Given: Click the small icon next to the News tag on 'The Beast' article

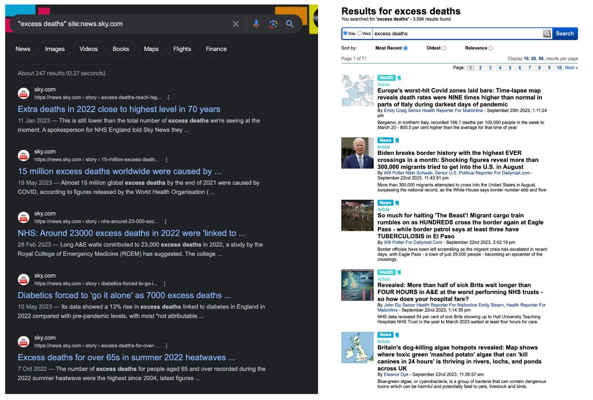Looking at the screenshot, I should (x=397, y=203).
